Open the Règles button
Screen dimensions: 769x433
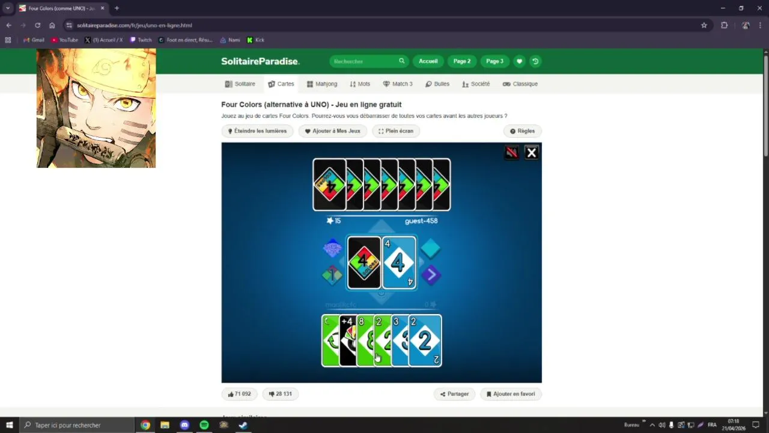point(522,131)
